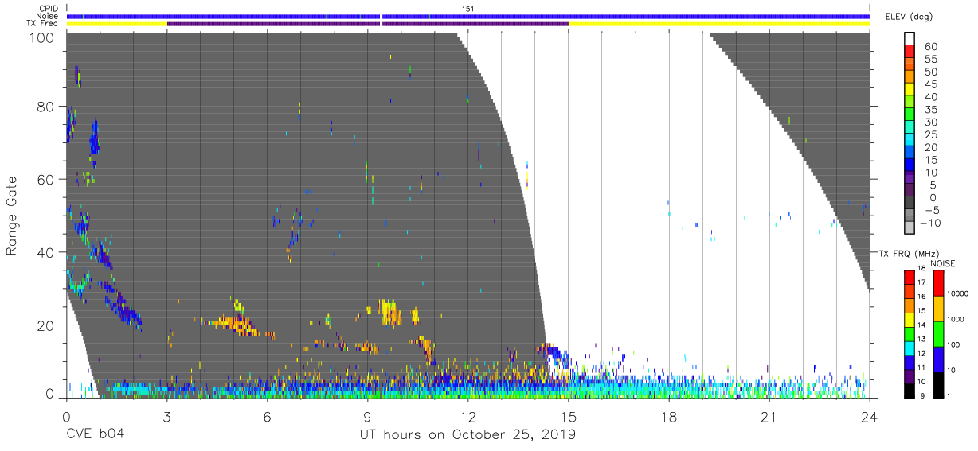Click the 25 label on ELEV colorbar
978x451 pixels.
click(x=932, y=135)
